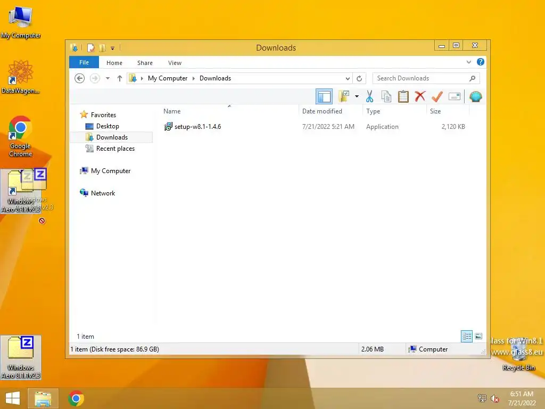Viewport: 545px width, 409px height.
Task: Open the folder options dropdown arrow
Action: (357, 96)
